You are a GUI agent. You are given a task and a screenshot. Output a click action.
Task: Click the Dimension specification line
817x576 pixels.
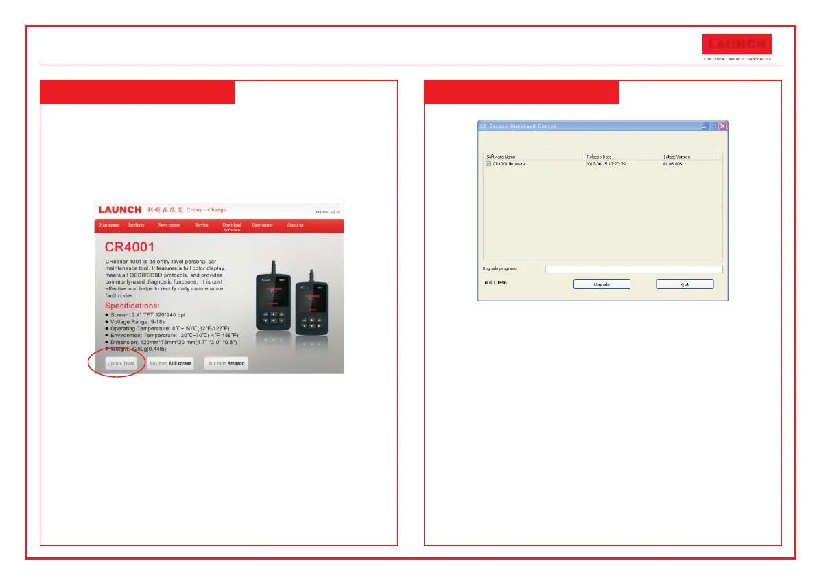click(174, 342)
